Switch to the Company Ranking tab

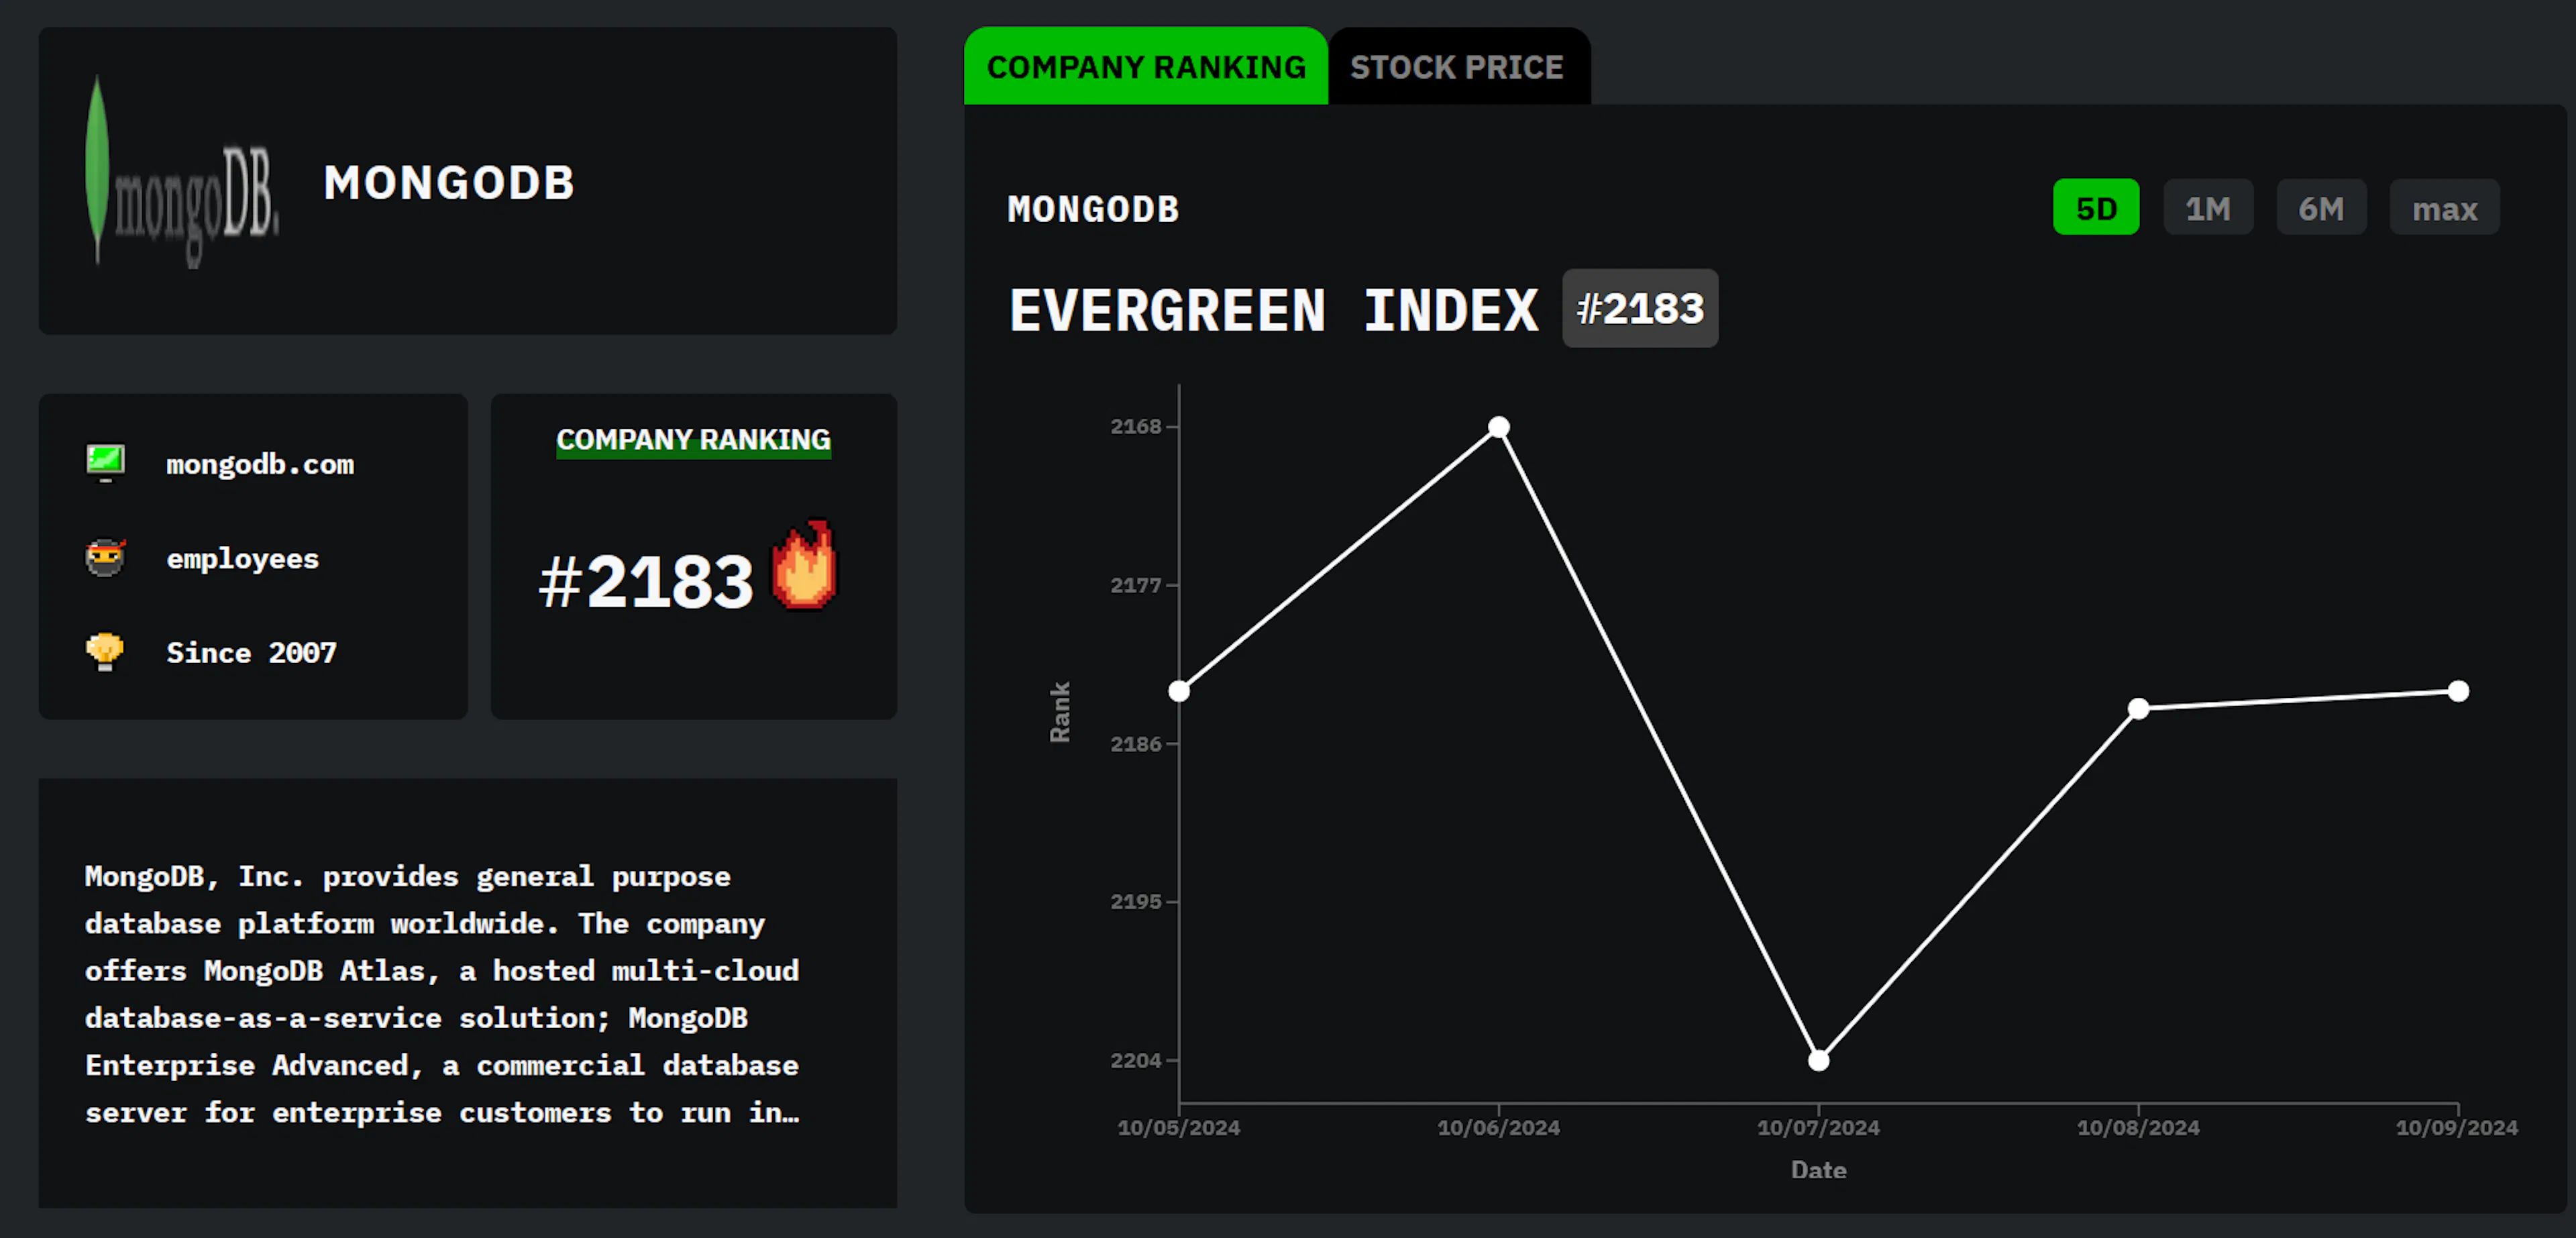point(1146,66)
